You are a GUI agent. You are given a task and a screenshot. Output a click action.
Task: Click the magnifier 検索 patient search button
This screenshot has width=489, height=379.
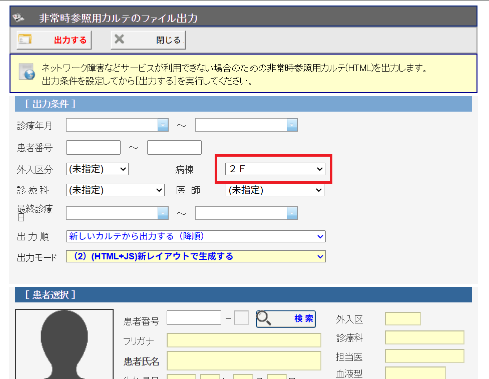coord(286,318)
